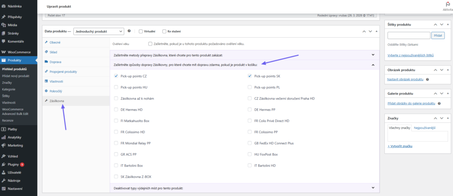
Task: Click the help icon beside product type
Action: point(129,31)
